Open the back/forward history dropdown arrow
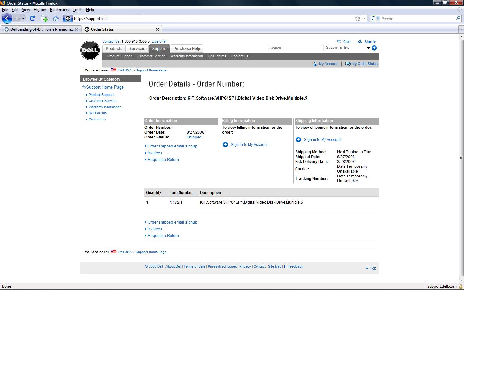This screenshot has width=495, height=371. pos(23,19)
